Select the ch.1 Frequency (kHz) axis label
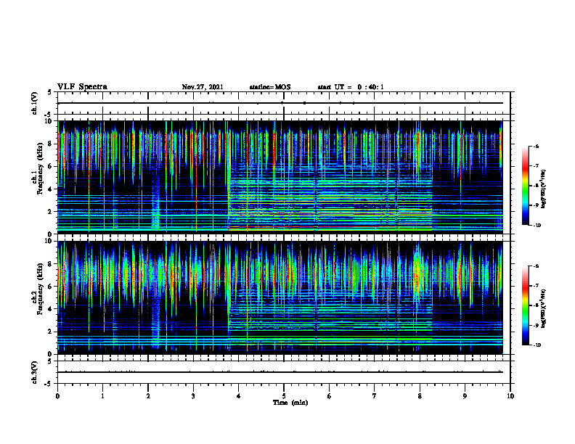Image resolution: width=575 pixels, height=444 pixels. pyautogui.click(x=40, y=168)
